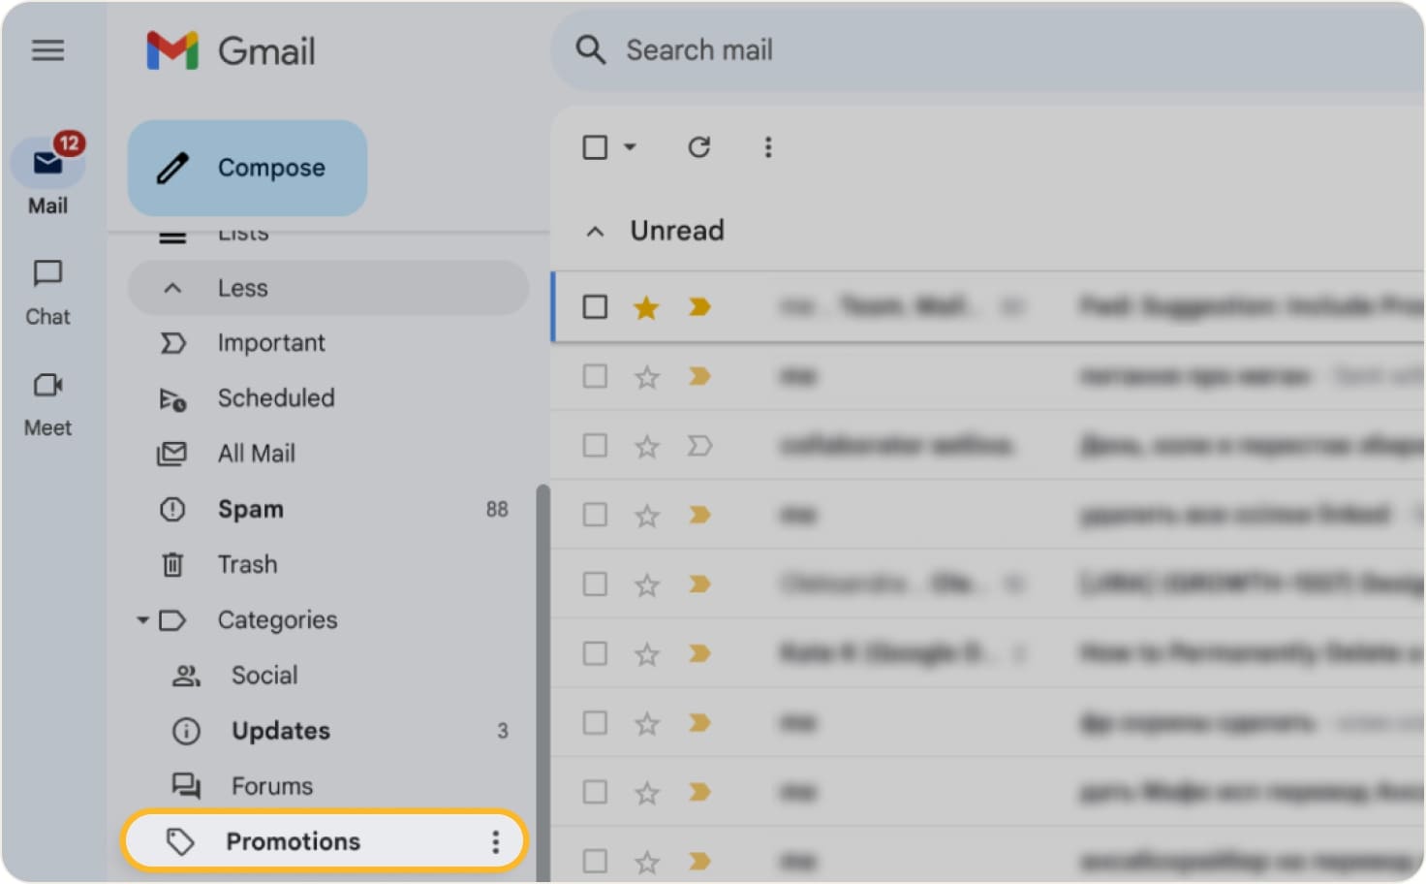Open the Updates category
The width and height of the screenshot is (1426, 884).
point(279,731)
